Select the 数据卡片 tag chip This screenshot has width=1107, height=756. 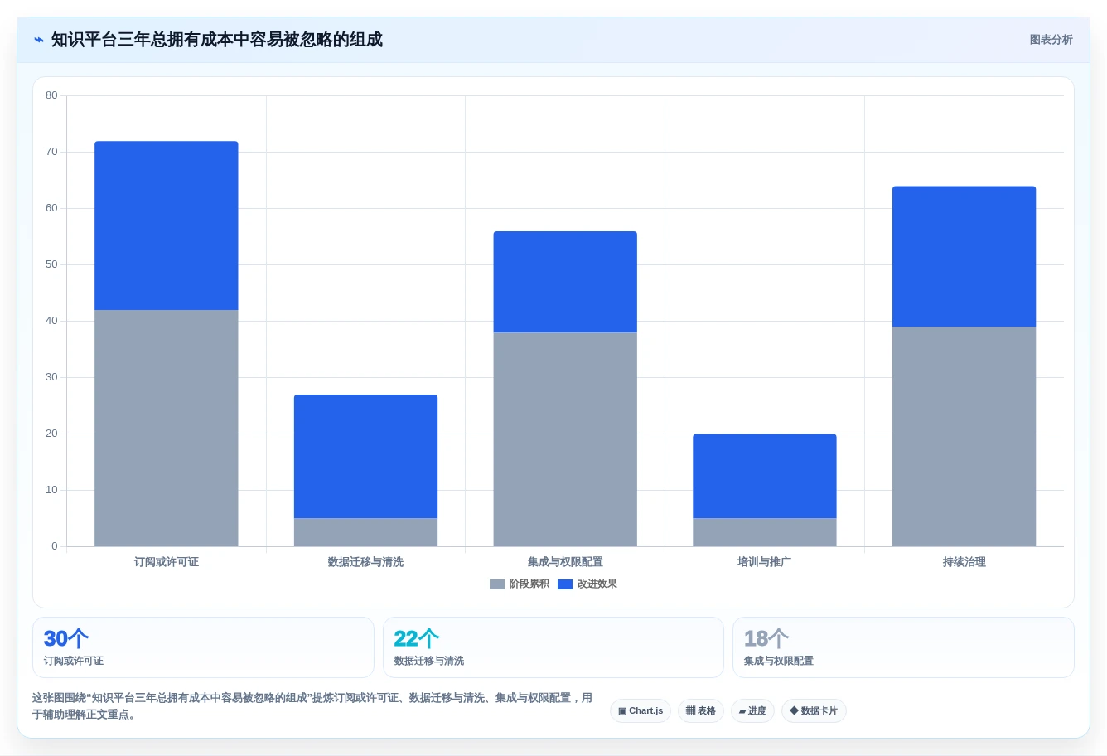[x=814, y=711]
